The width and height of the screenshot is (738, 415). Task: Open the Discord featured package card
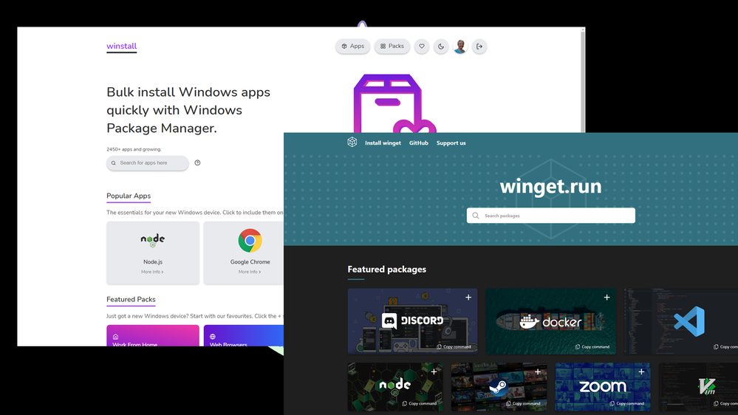click(412, 321)
